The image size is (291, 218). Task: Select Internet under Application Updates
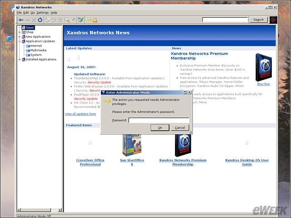tap(36, 46)
